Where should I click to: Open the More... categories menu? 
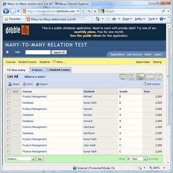coord(59,62)
